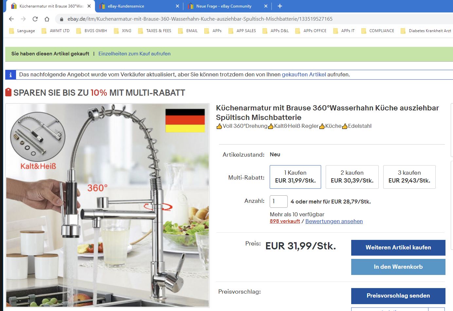Click the browser forward arrow

[23, 19]
